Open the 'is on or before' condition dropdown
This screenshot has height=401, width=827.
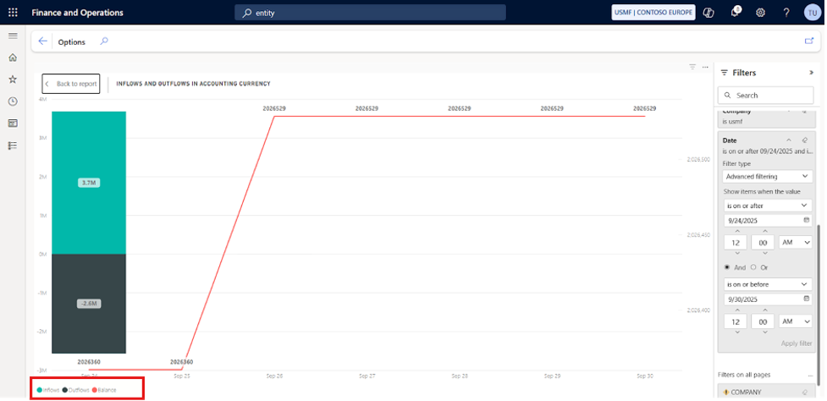point(768,284)
